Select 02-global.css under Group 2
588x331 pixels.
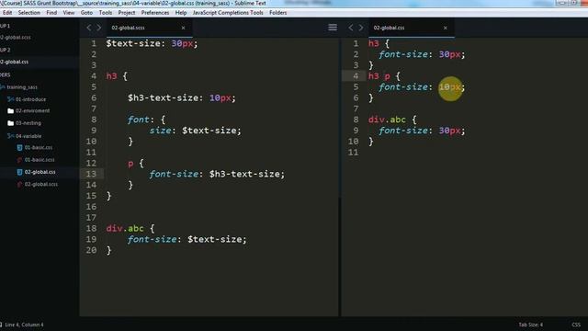[x=15, y=62]
